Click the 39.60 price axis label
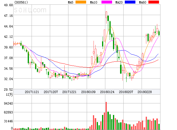The image size is (177, 130). pyautogui.click(x=9, y=47)
